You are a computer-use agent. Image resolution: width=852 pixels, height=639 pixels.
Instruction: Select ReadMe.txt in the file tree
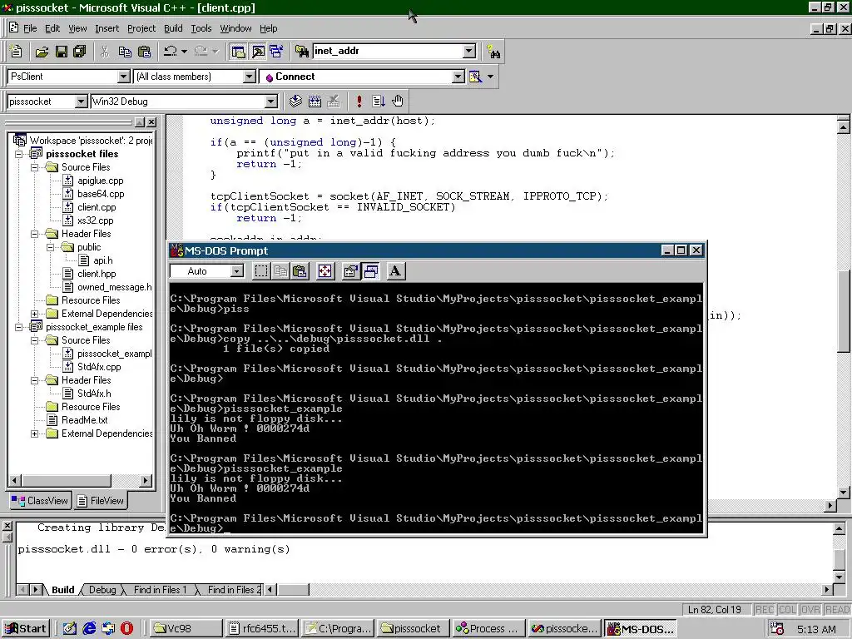[84, 420]
